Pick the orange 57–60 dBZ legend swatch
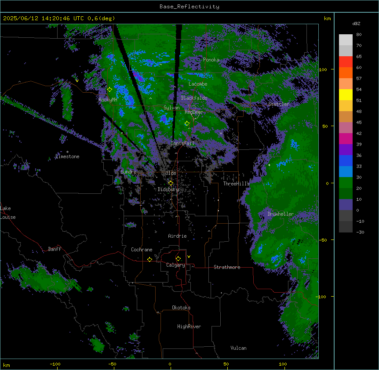This screenshot has height=370, width=379. 346,73
